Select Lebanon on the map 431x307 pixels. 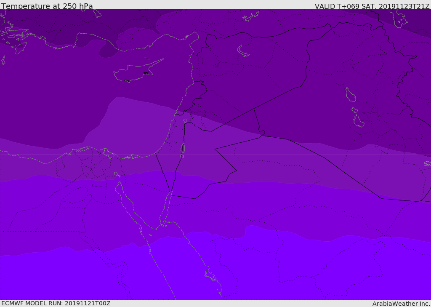click(193, 99)
